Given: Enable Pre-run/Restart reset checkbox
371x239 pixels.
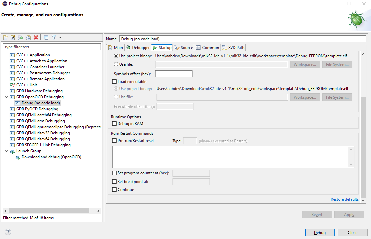Looking at the screenshot, I should pos(114,141).
